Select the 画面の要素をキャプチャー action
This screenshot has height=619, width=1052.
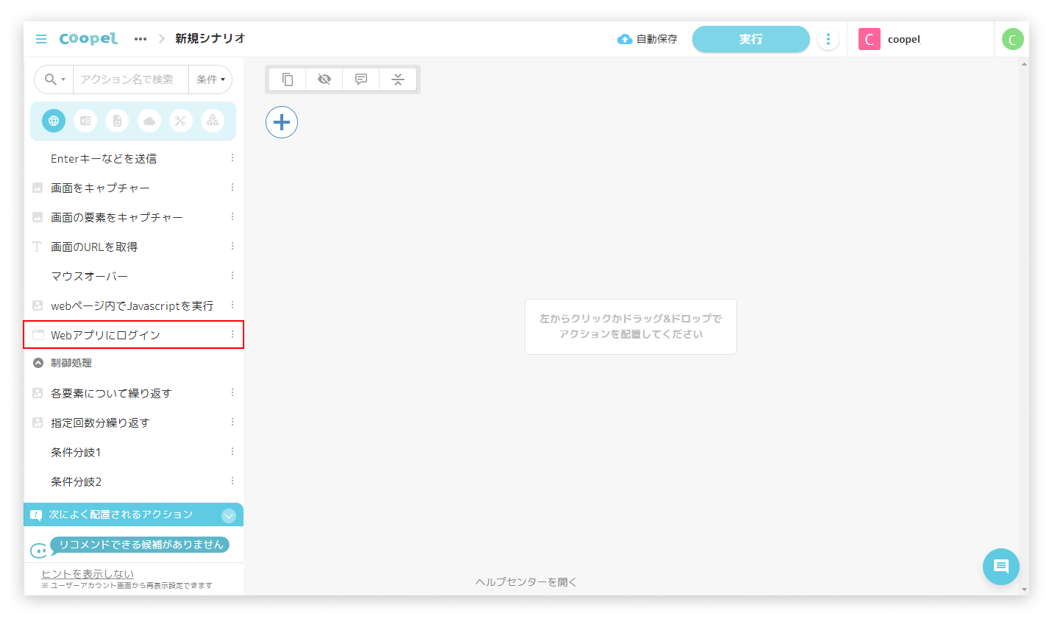[x=133, y=217]
